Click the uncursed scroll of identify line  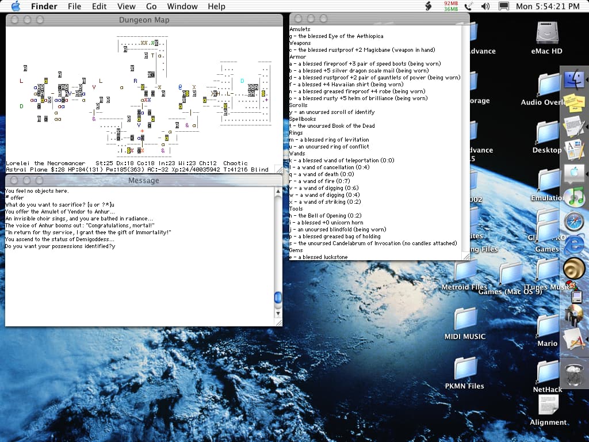(x=332, y=112)
